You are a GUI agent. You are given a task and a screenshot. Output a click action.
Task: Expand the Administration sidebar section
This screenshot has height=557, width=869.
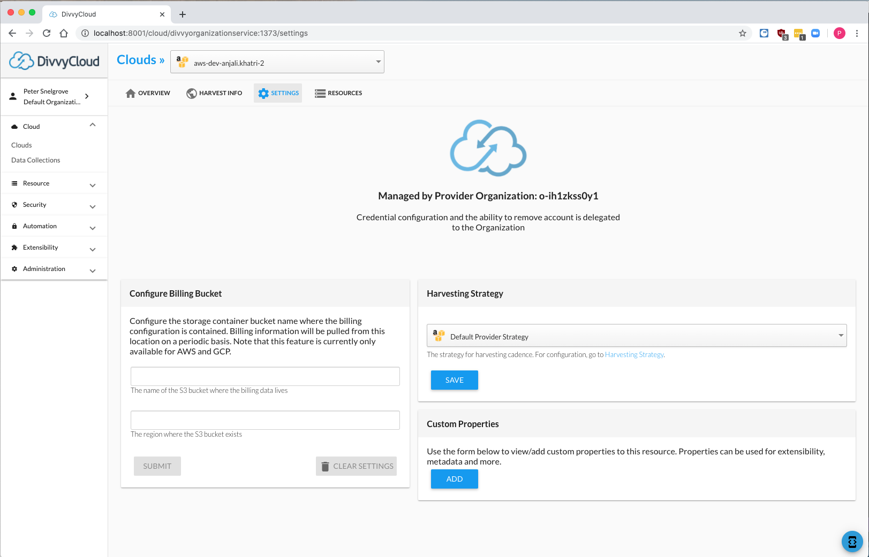pyautogui.click(x=54, y=269)
